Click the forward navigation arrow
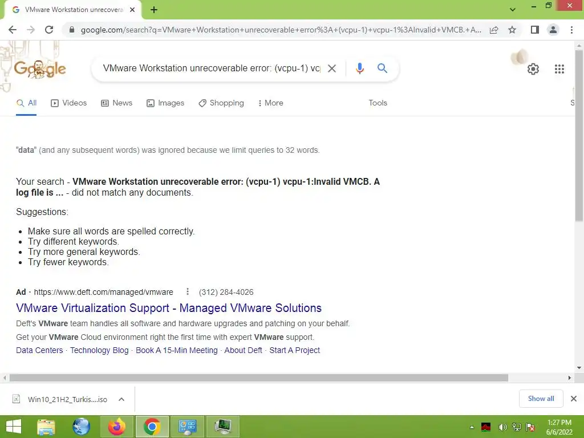The height and width of the screenshot is (438, 584). click(31, 30)
